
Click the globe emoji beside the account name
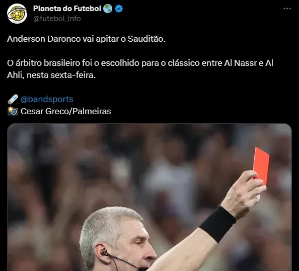(x=108, y=9)
